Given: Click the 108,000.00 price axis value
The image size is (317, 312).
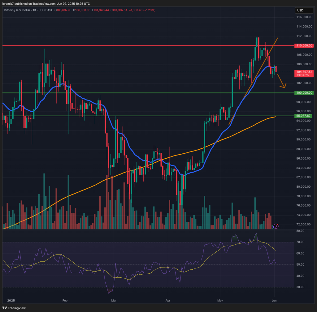Looking at the screenshot, I should click(304, 55).
